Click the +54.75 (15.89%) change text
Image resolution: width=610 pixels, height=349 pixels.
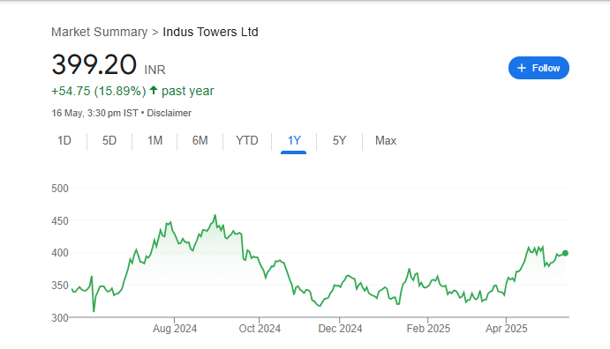coord(99,91)
